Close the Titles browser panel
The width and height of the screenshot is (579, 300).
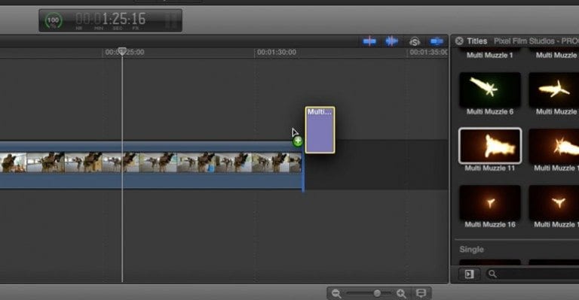pyautogui.click(x=459, y=41)
